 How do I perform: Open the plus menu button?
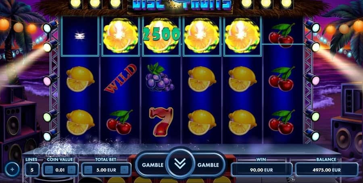(x=12, y=169)
